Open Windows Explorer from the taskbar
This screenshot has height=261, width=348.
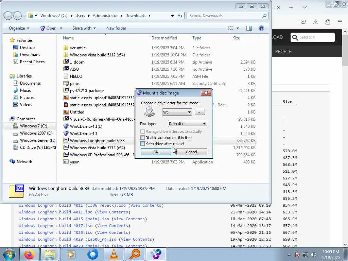point(50,254)
